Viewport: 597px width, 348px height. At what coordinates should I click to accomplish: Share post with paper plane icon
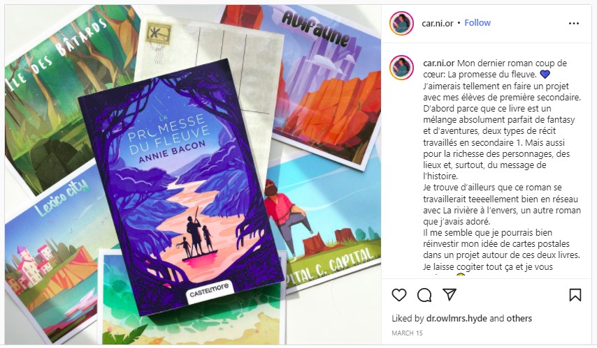click(449, 295)
